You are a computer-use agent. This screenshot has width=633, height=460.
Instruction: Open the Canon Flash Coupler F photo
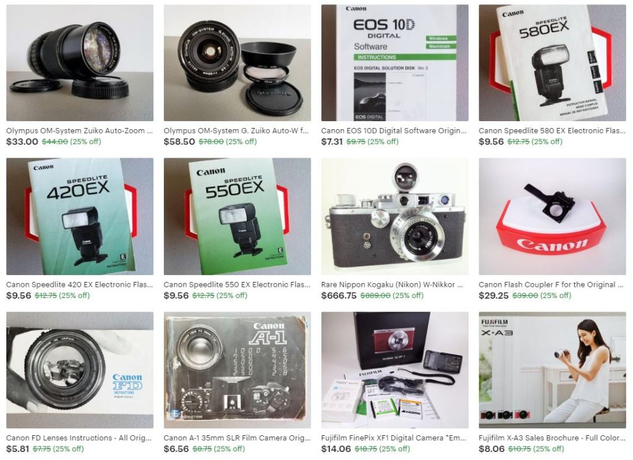pyautogui.click(x=552, y=216)
